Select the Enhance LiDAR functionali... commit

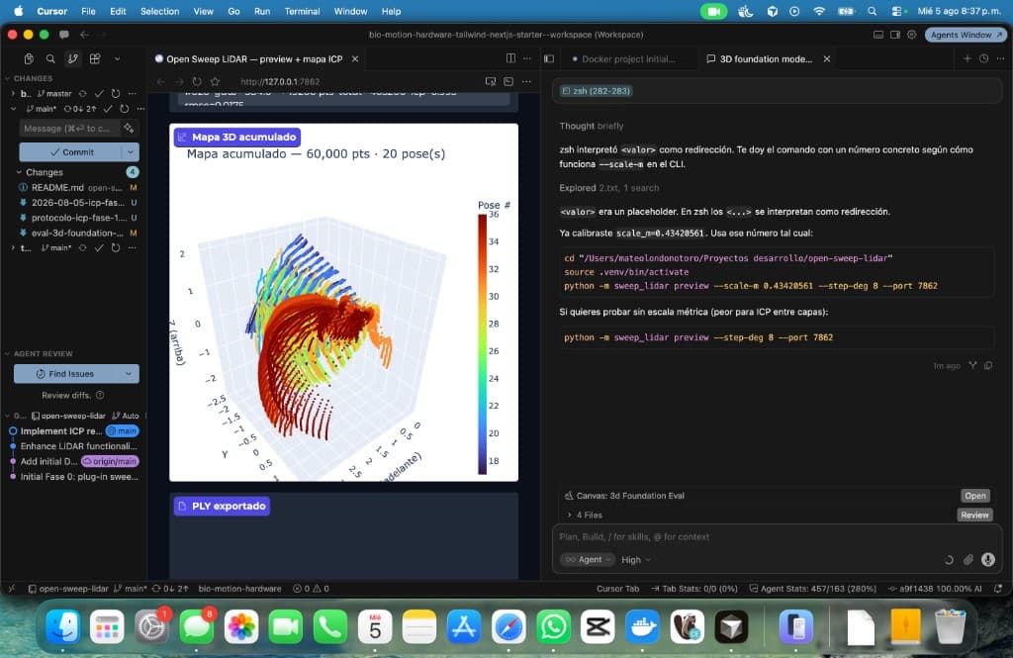coord(78,446)
